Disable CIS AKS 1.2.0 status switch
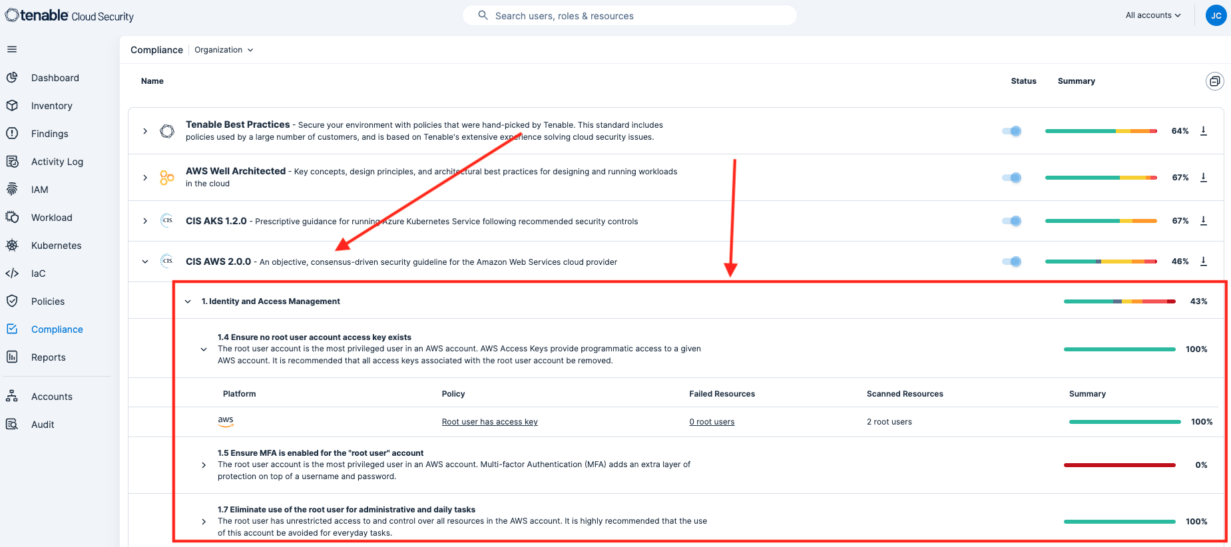 tap(1012, 221)
